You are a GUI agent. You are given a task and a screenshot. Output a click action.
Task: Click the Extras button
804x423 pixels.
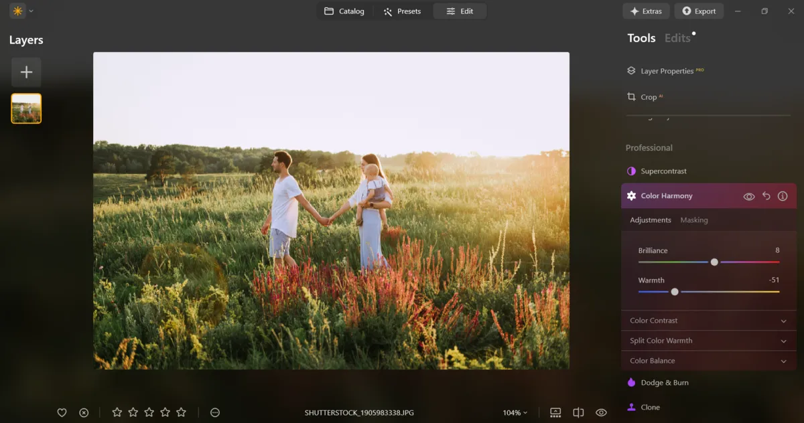tap(646, 11)
